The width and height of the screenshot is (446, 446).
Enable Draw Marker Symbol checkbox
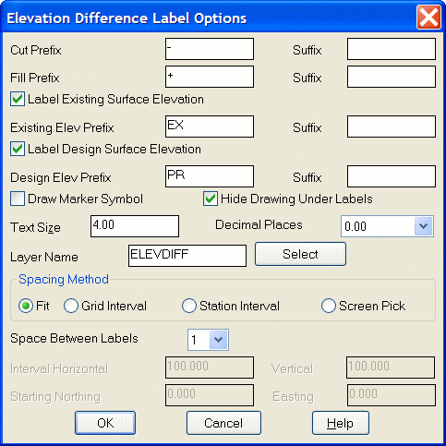(x=18, y=199)
